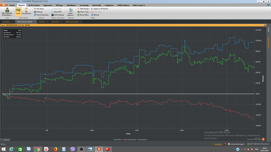The width and height of the screenshot is (271, 152).
Task: Click the Stop HUD button
Action: pyautogui.click(x=57, y=12)
